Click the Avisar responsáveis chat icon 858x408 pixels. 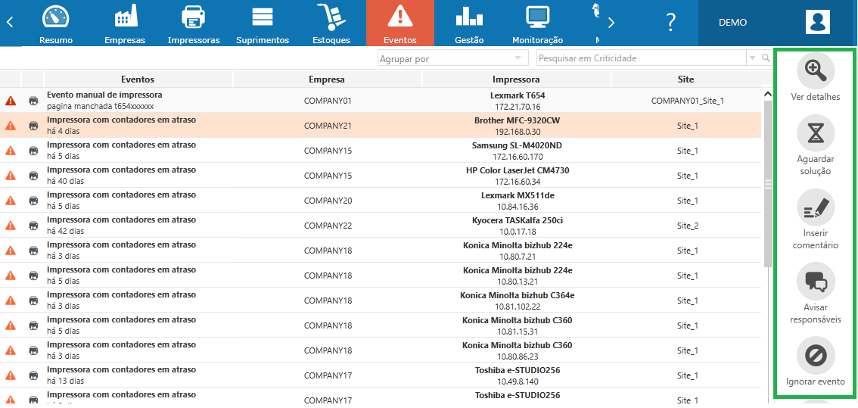tap(815, 282)
